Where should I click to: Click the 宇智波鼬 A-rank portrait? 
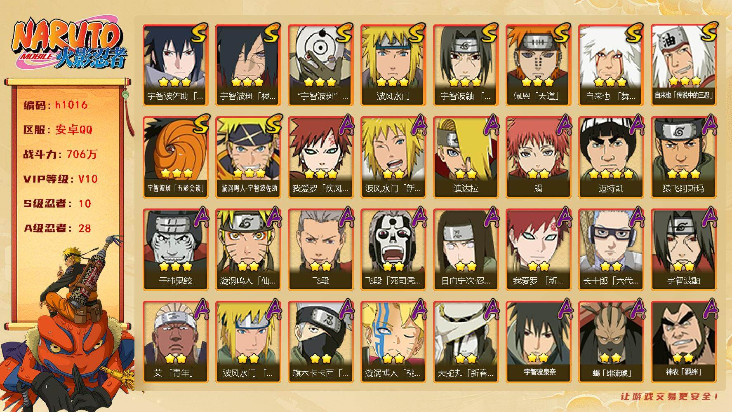pos(683,250)
